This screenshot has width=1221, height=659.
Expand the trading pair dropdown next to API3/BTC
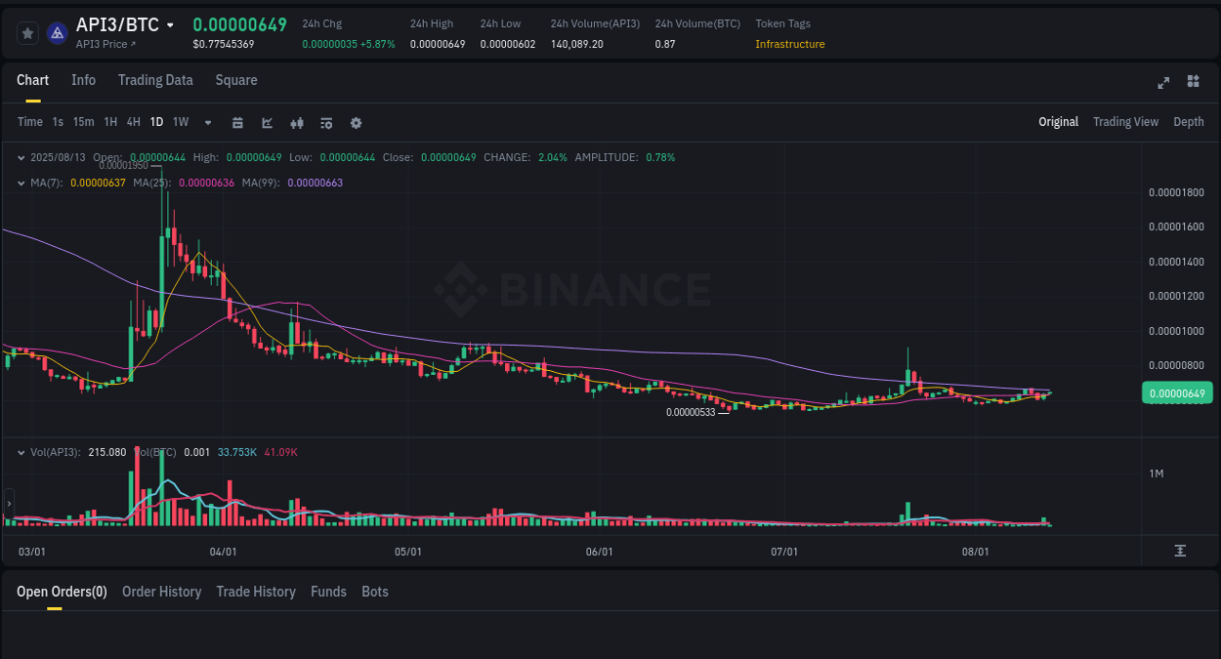[169, 24]
